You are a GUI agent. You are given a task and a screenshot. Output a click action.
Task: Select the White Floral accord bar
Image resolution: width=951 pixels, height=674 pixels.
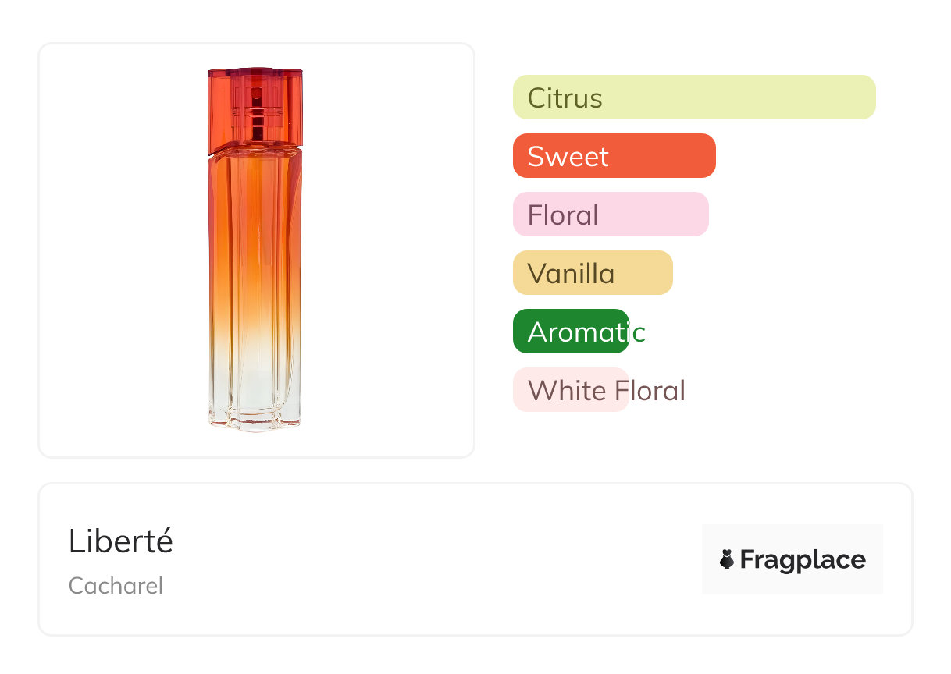pos(571,390)
